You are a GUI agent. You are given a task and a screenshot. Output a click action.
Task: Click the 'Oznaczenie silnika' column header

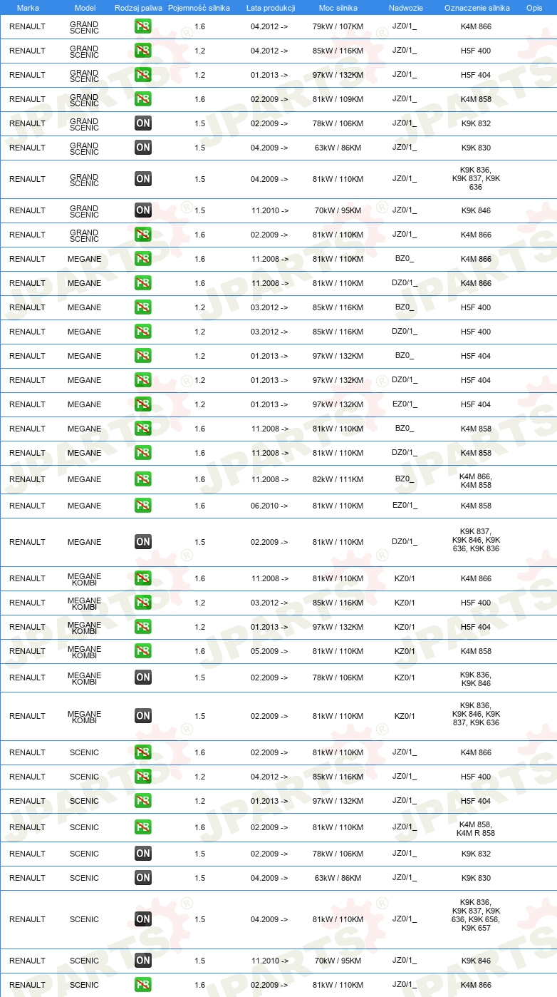tap(477, 7)
